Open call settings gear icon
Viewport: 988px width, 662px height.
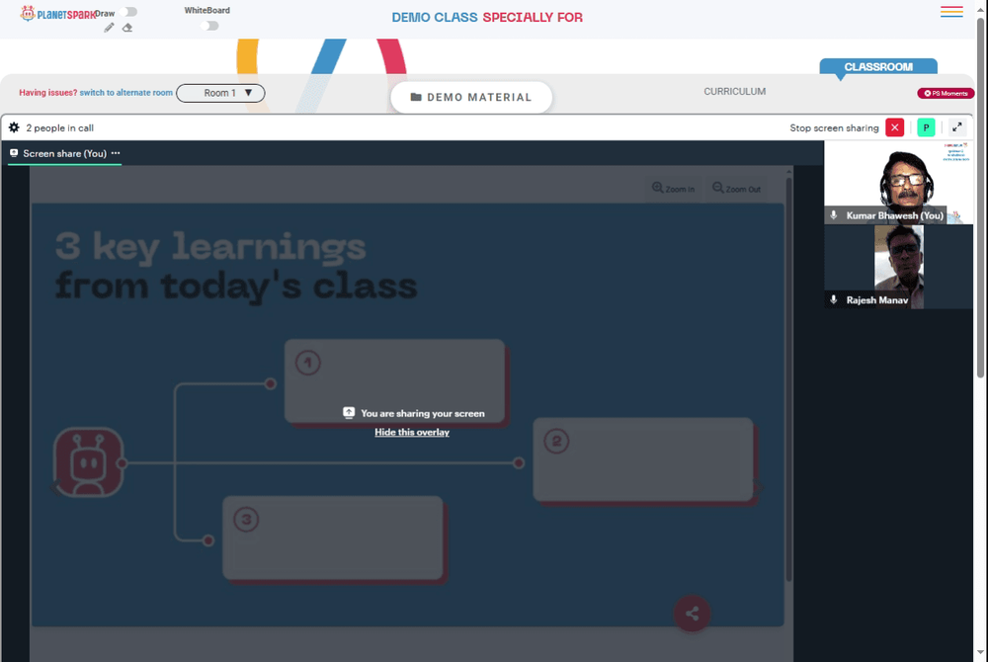[14, 127]
